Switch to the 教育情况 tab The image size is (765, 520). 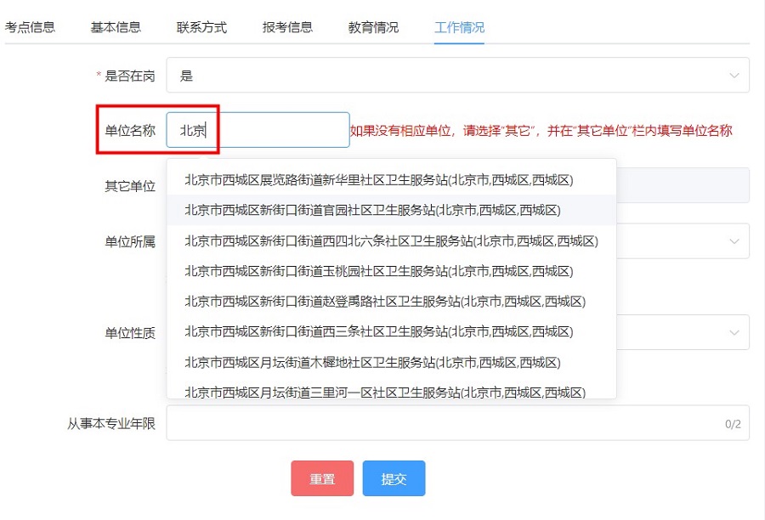[x=373, y=27]
